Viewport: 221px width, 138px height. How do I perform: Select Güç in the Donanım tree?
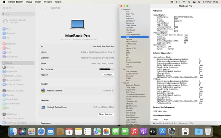point(135,37)
